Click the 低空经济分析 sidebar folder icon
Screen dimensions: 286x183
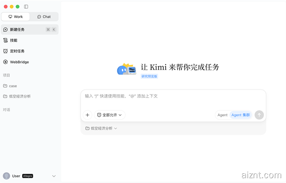click(5, 96)
